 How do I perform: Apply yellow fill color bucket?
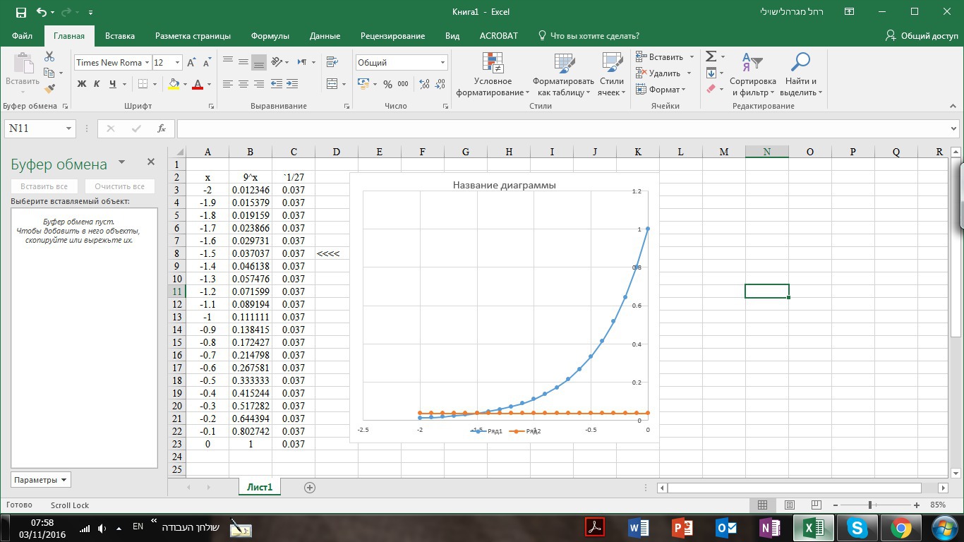174,84
